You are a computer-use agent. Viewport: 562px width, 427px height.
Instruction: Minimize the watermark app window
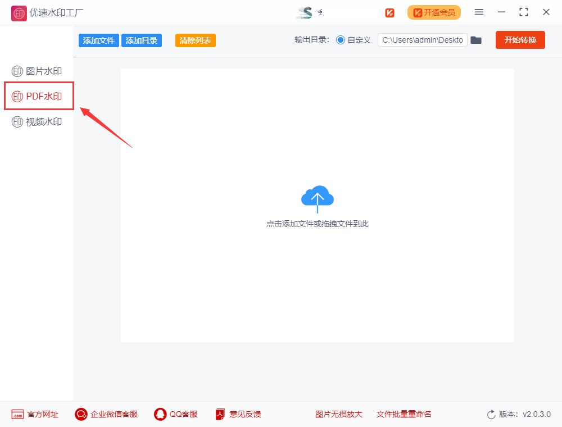(501, 12)
